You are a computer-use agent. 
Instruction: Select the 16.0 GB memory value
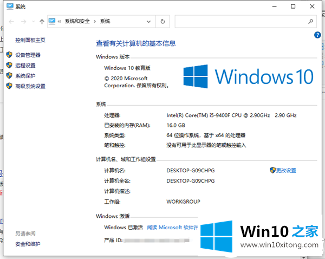[x=175, y=125]
